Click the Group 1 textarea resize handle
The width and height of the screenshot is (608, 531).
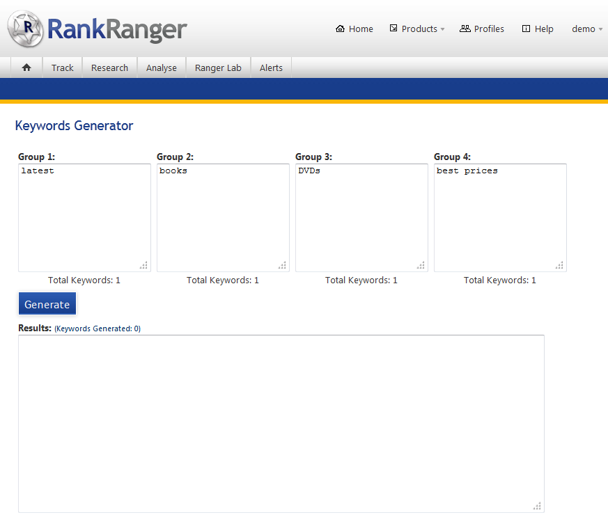tap(143, 265)
